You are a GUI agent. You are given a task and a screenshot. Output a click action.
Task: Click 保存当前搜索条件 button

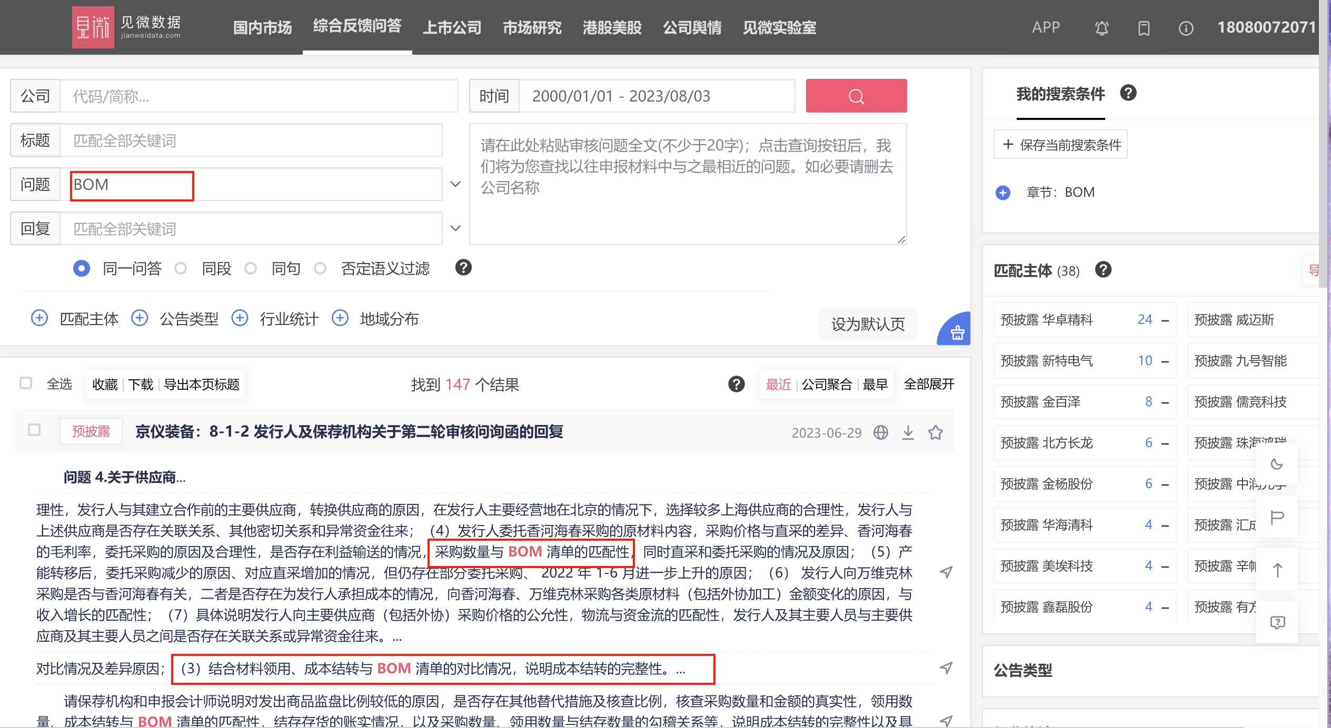pos(1060,144)
